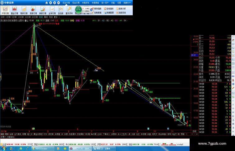Open 宏观指标 toolbar item
Image resolution: width=235 pixels, height=151 pixels.
pyautogui.click(x=109, y=9)
